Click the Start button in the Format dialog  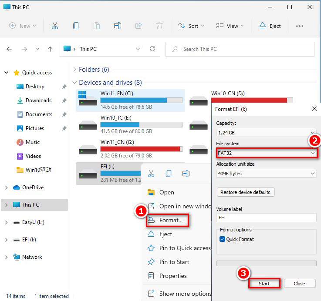click(x=264, y=284)
